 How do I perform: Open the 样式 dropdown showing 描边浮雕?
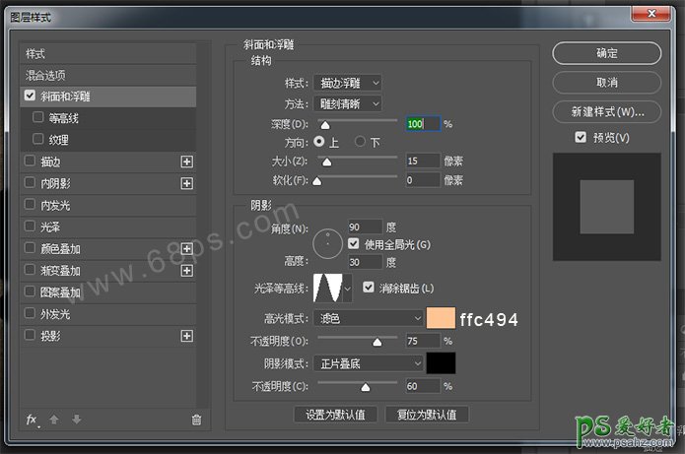(x=348, y=84)
